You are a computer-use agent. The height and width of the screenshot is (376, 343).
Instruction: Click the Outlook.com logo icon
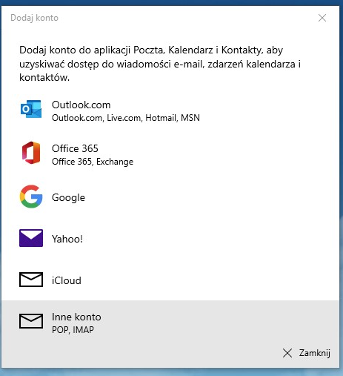tap(31, 109)
